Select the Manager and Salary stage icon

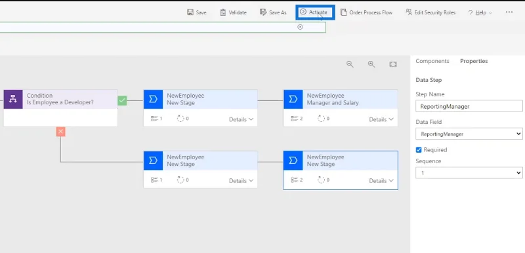[x=293, y=99]
